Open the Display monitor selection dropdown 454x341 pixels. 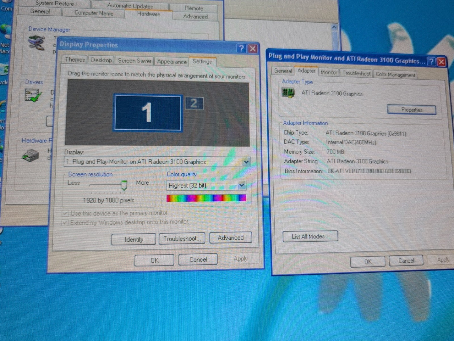tap(246, 162)
